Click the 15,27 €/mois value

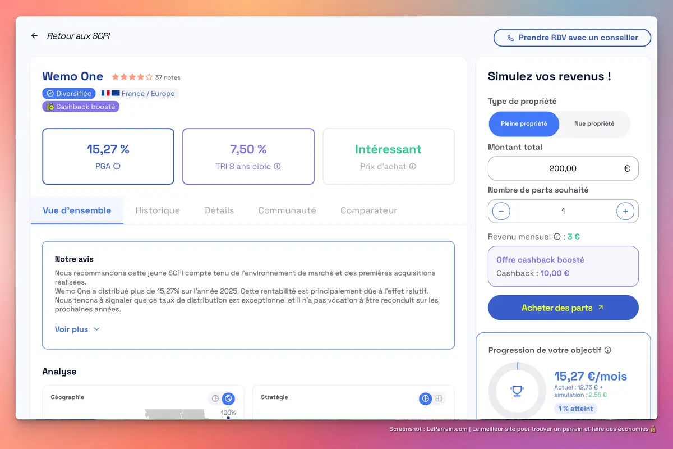tap(591, 377)
